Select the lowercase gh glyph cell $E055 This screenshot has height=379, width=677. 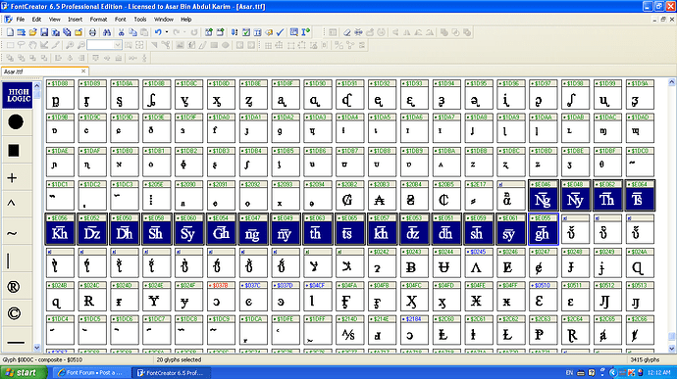coord(544,229)
